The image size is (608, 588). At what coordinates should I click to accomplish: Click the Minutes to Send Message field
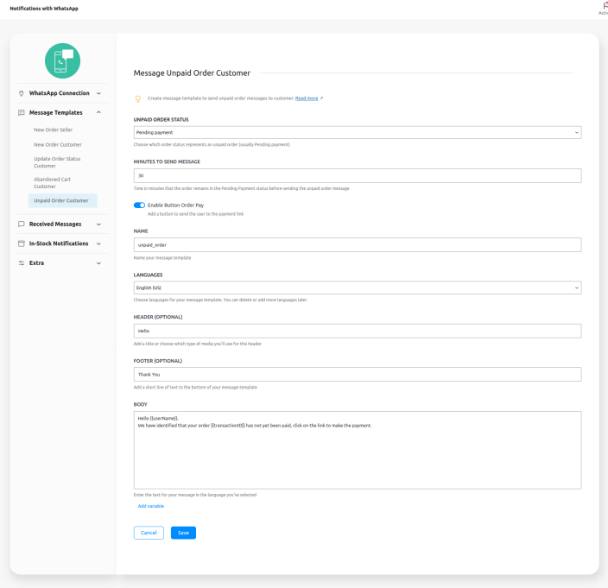tap(358, 175)
